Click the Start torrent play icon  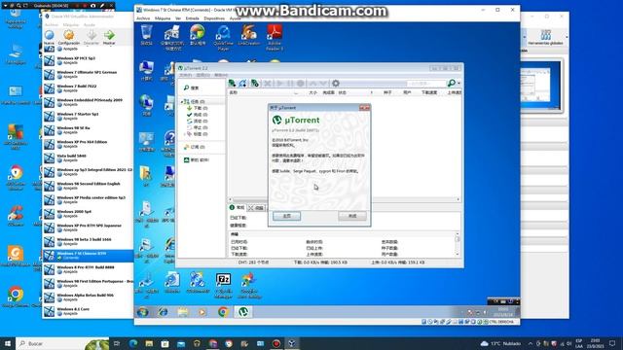click(279, 83)
